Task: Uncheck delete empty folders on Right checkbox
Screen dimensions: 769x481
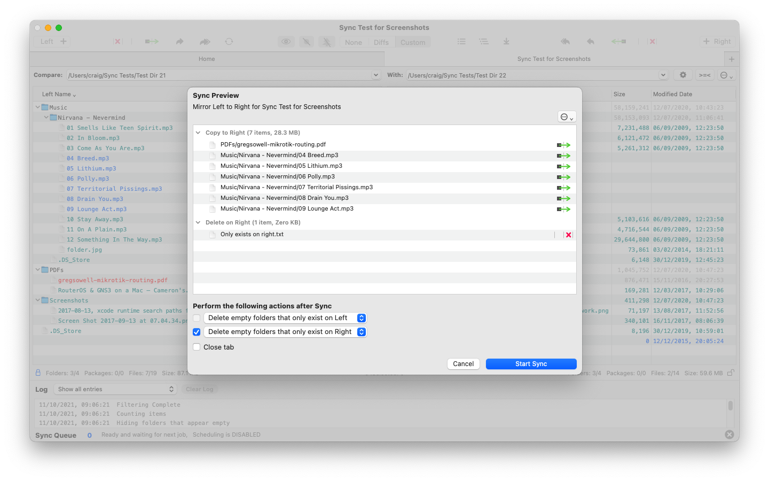Action: pos(197,332)
